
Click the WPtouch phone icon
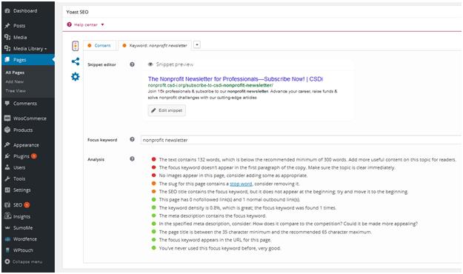[7, 250]
